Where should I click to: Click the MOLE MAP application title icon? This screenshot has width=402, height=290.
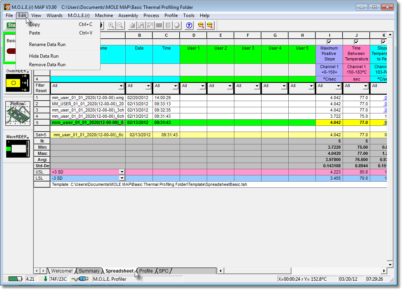pyautogui.click(x=7, y=7)
